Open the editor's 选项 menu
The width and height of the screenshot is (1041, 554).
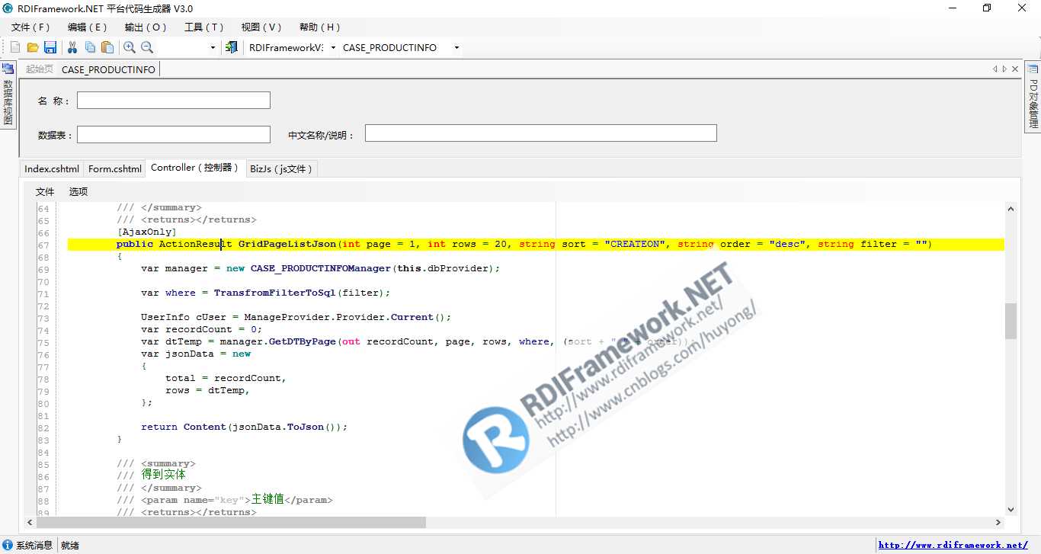(x=78, y=191)
